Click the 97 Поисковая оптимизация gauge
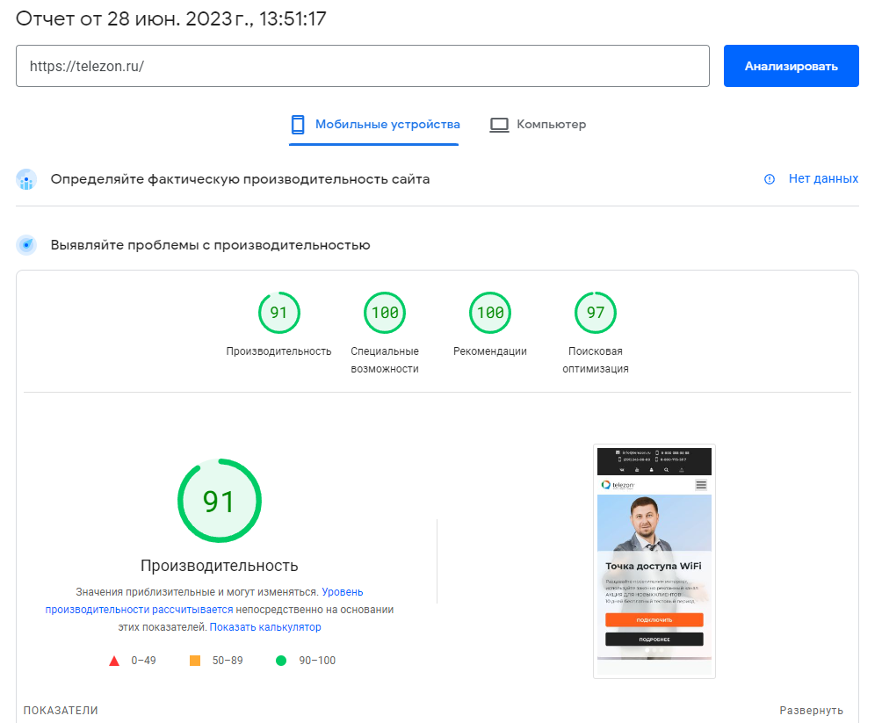882x723 pixels. tap(595, 312)
